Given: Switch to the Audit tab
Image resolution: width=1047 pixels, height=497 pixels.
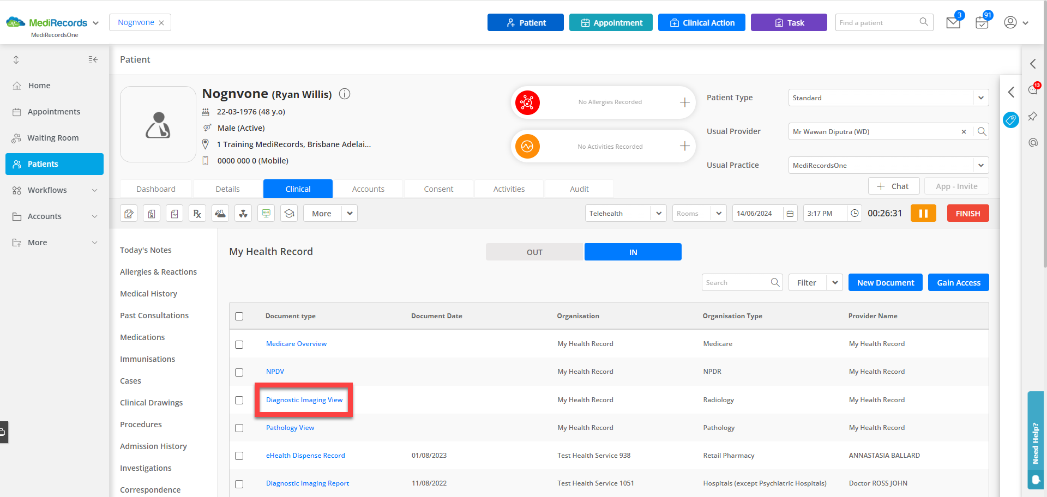Looking at the screenshot, I should pyautogui.click(x=579, y=189).
